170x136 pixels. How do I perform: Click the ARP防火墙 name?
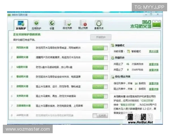(22, 115)
